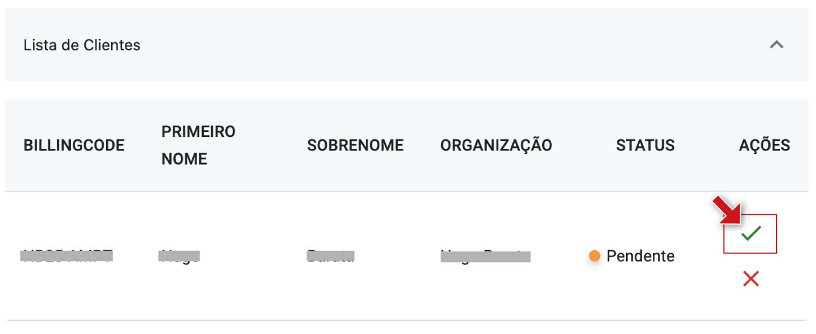Screen dimensions: 816x334
Task: Click the red arrow pointer annotation
Action: click(726, 209)
